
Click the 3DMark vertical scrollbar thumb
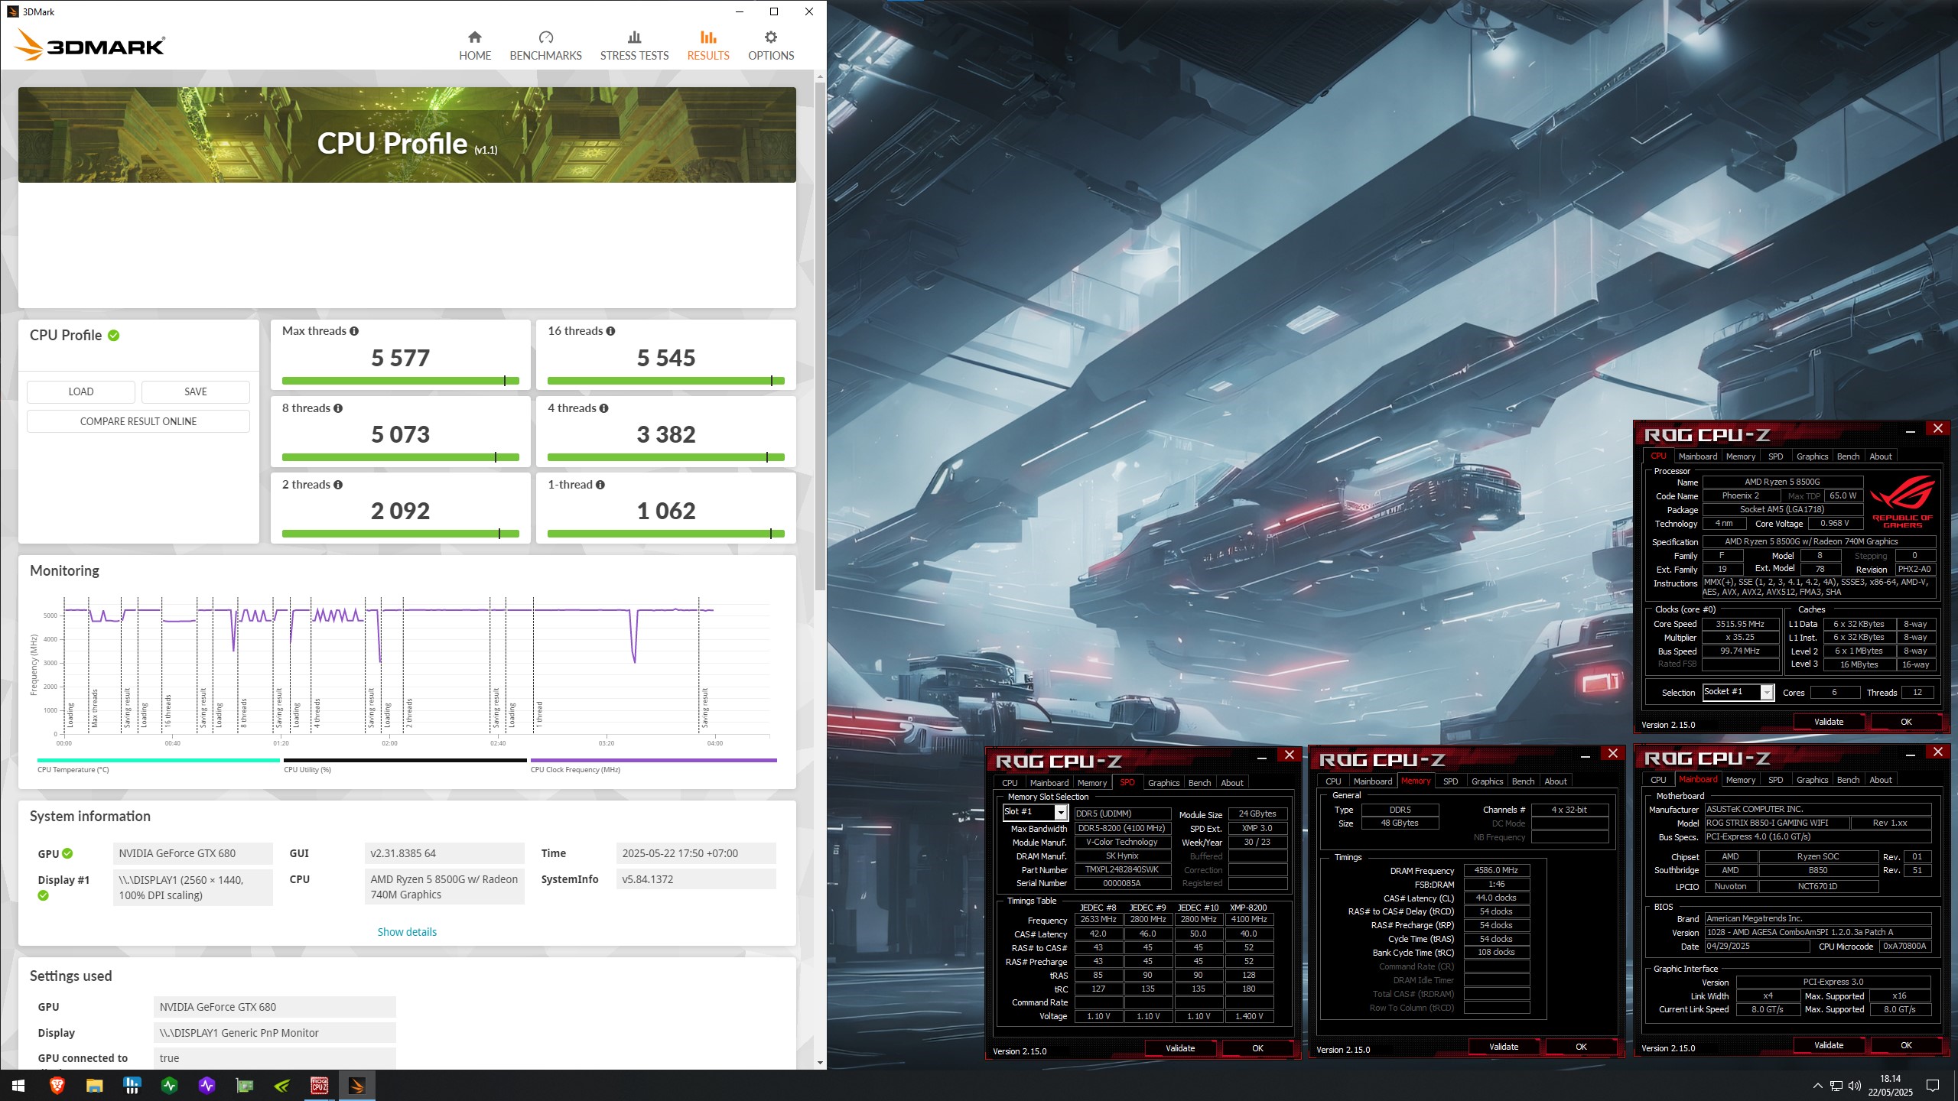click(x=820, y=336)
